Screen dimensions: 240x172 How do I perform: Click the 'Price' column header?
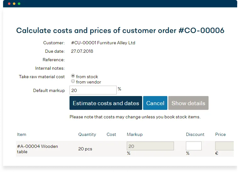[220, 134]
